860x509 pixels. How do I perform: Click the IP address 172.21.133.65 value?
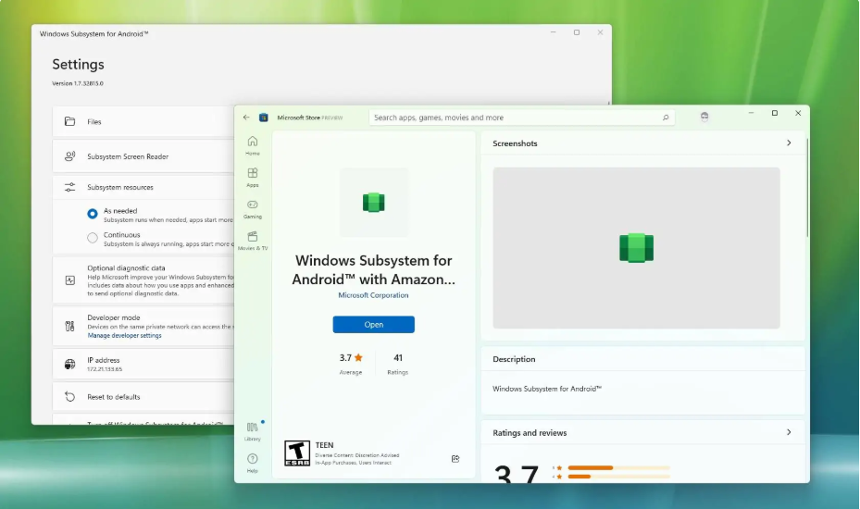[x=105, y=369]
